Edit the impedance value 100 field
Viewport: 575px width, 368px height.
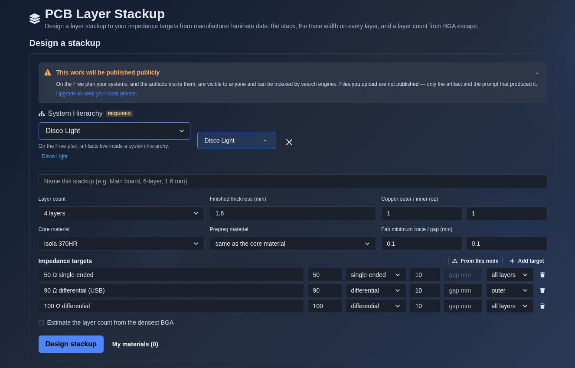coord(325,306)
